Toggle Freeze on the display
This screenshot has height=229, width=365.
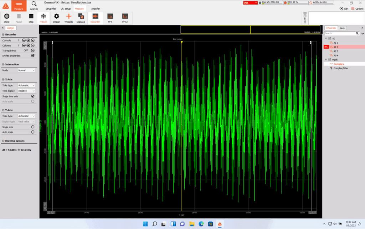[43, 18]
